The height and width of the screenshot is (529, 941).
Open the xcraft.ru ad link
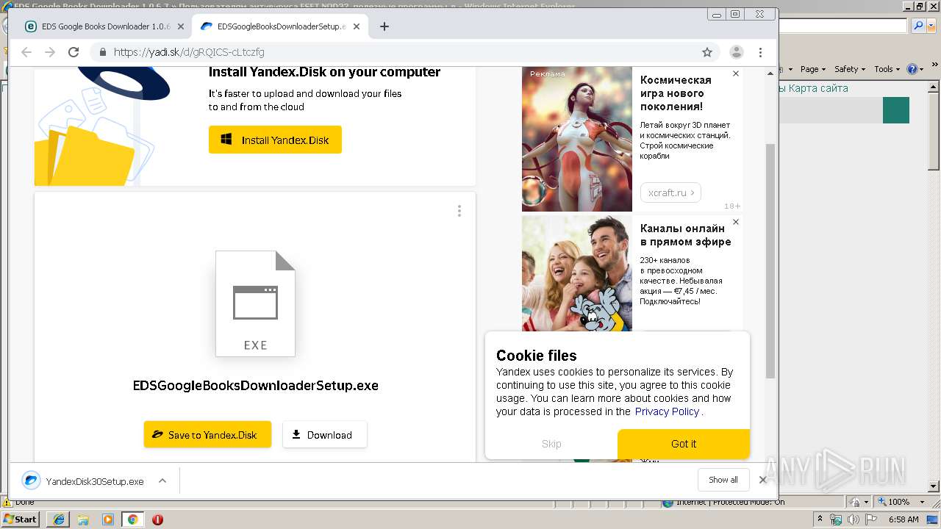coord(670,192)
